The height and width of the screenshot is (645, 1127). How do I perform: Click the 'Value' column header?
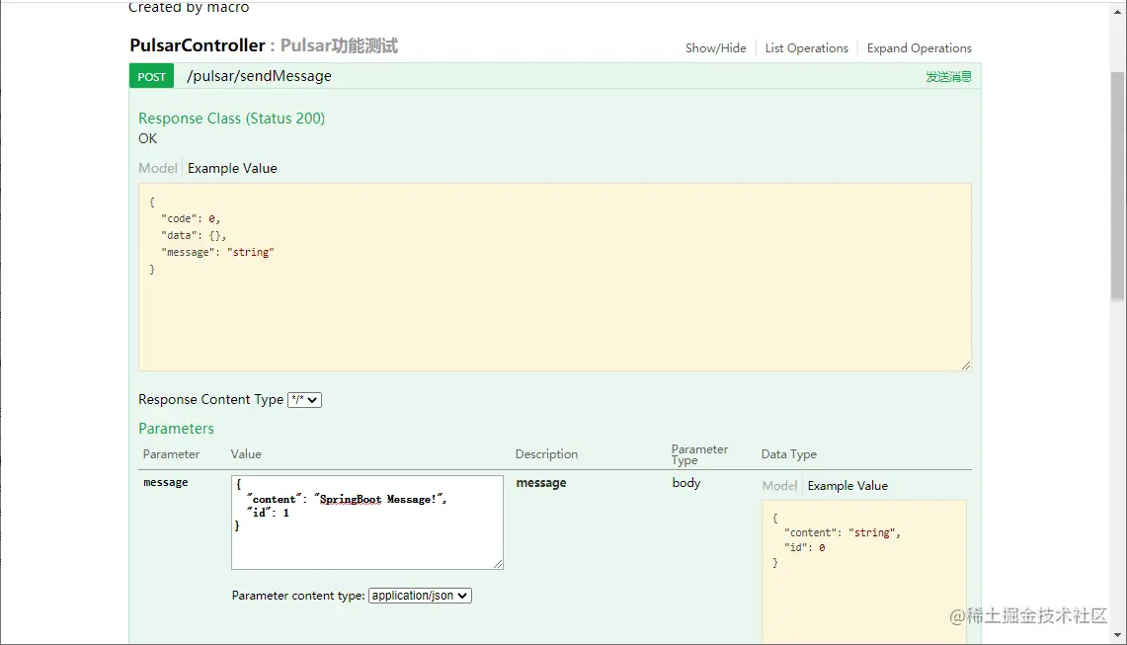coord(246,453)
